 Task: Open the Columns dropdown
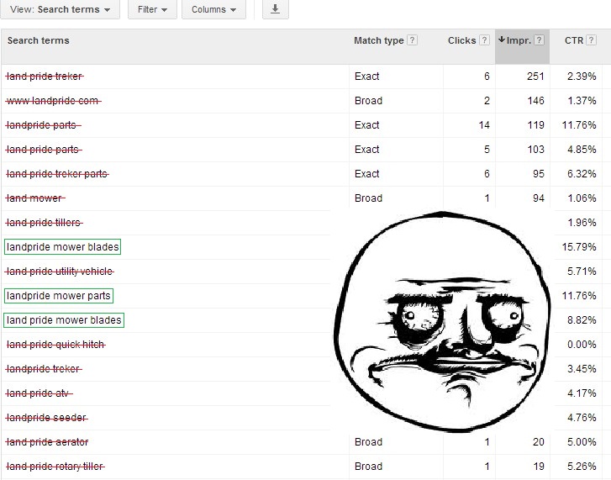pos(213,9)
